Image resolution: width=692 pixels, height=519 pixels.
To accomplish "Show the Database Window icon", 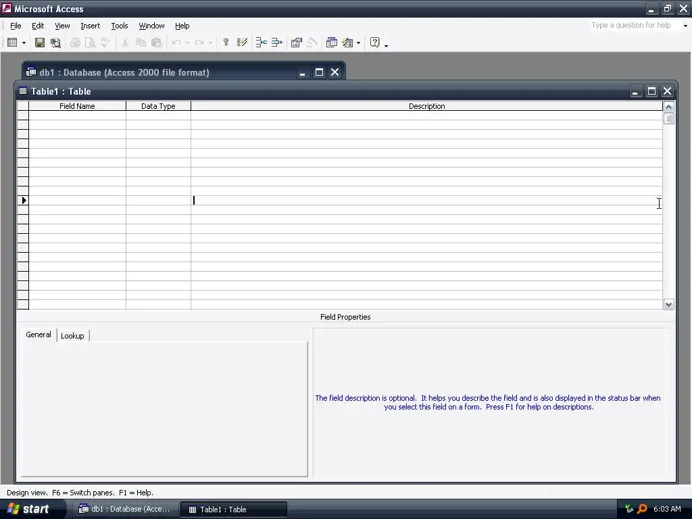I will [x=331, y=43].
